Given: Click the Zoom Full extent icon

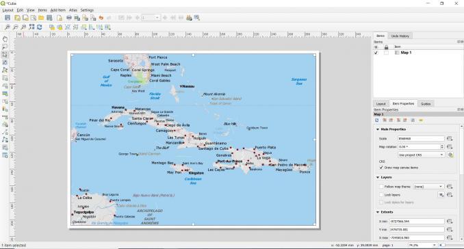Looking at the screenshot, I should coord(31,27).
